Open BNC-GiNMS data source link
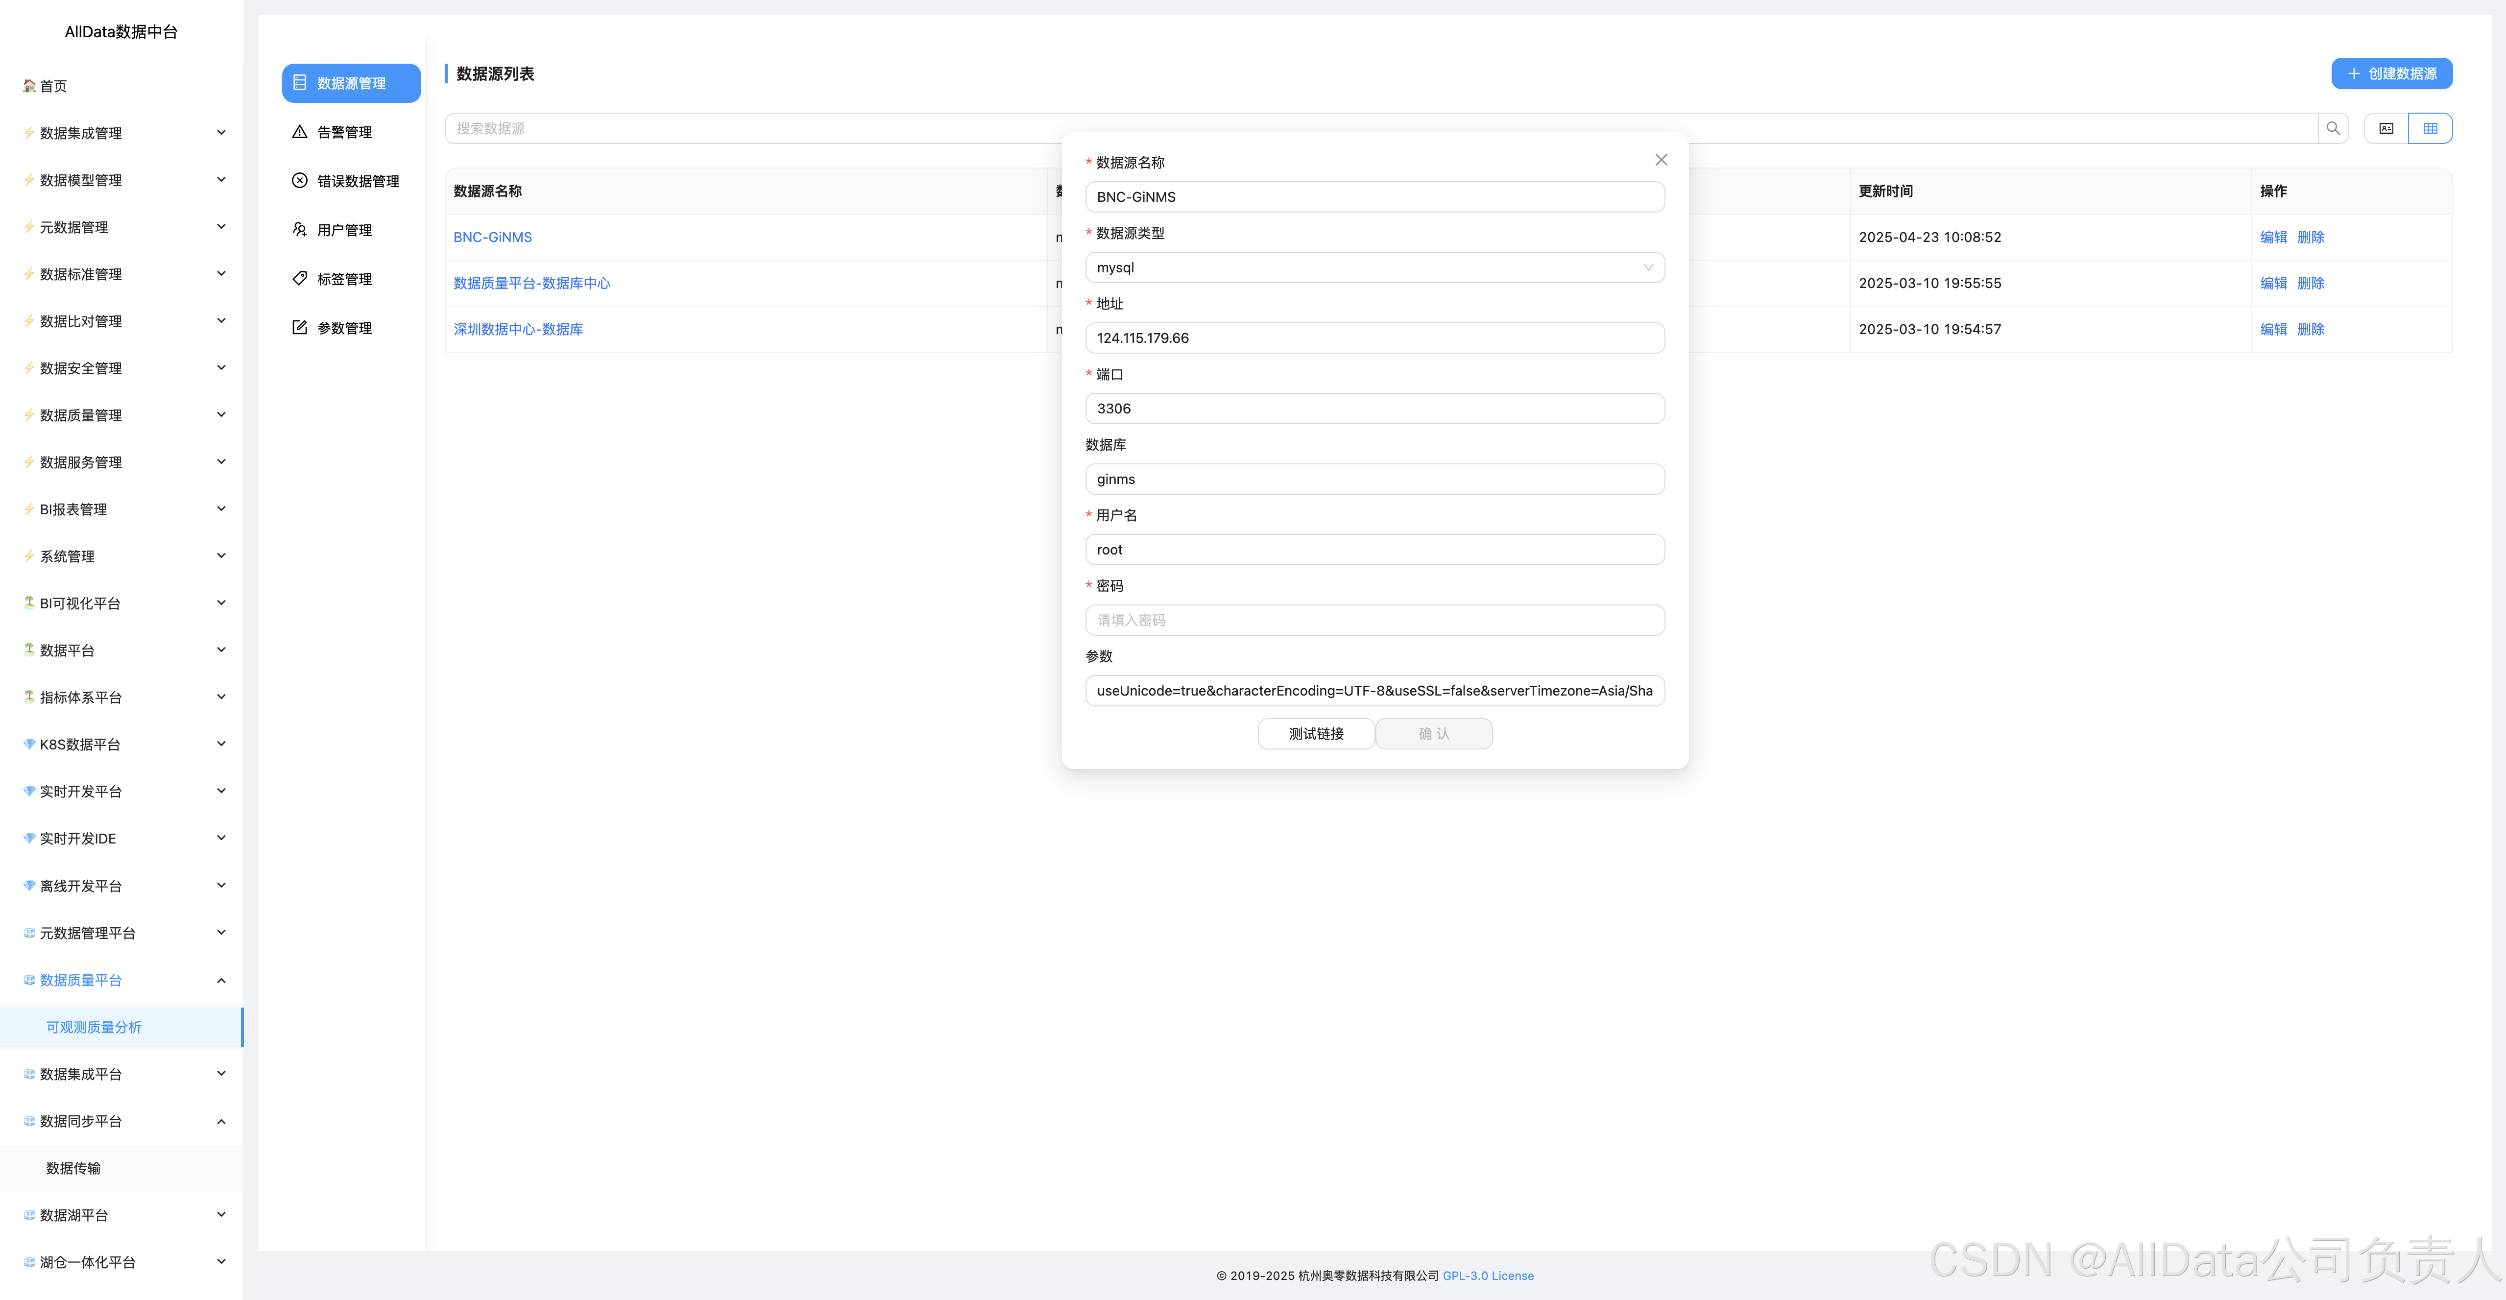2506x1300 pixels. 492,238
